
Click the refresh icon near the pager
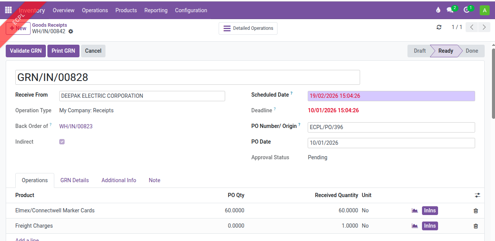coord(439,27)
